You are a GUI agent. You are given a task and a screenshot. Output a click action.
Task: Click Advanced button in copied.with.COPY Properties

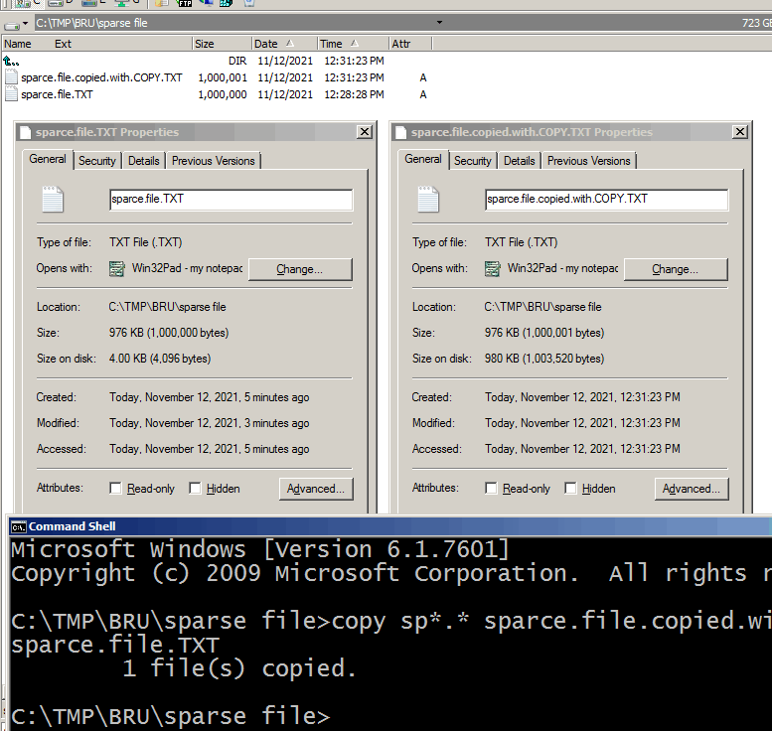[692, 489]
